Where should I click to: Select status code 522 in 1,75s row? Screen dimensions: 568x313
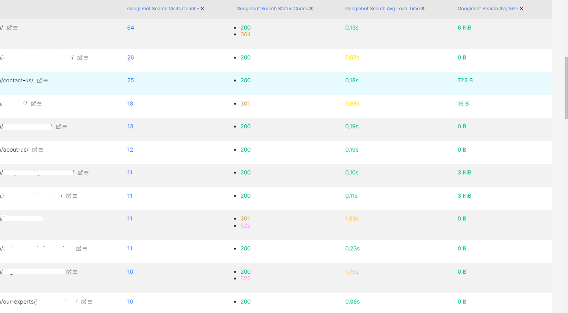pyautogui.click(x=245, y=279)
